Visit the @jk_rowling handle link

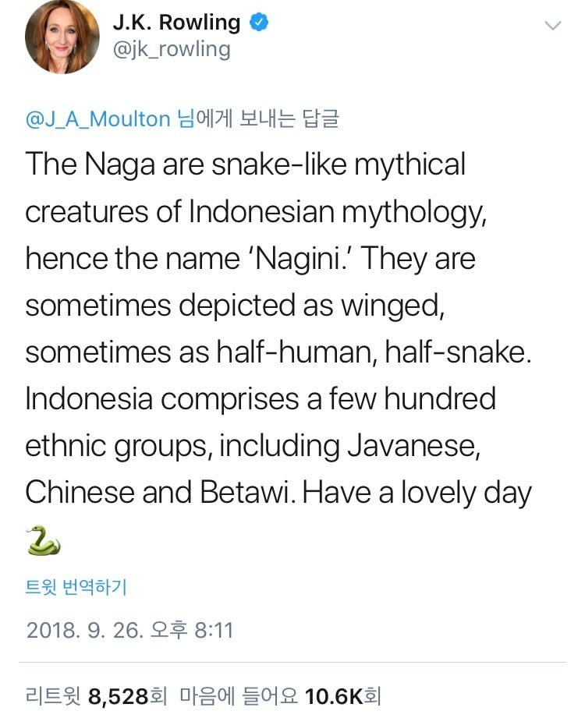(172, 49)
